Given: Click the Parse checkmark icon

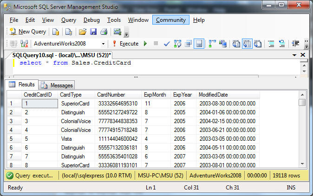Looking at the screenshot, I should tap(167, 44).
